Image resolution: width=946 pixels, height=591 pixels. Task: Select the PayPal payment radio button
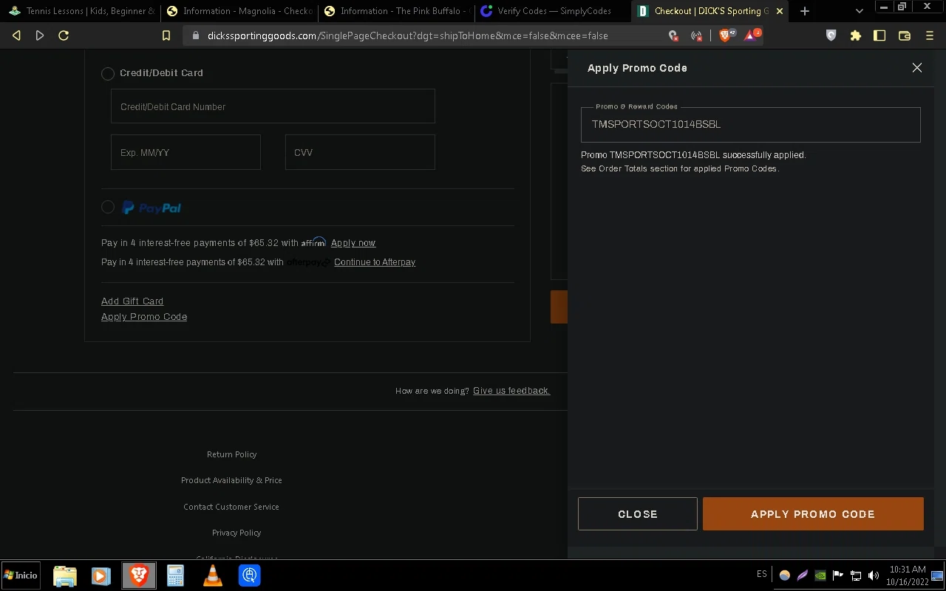pos(108,208)
